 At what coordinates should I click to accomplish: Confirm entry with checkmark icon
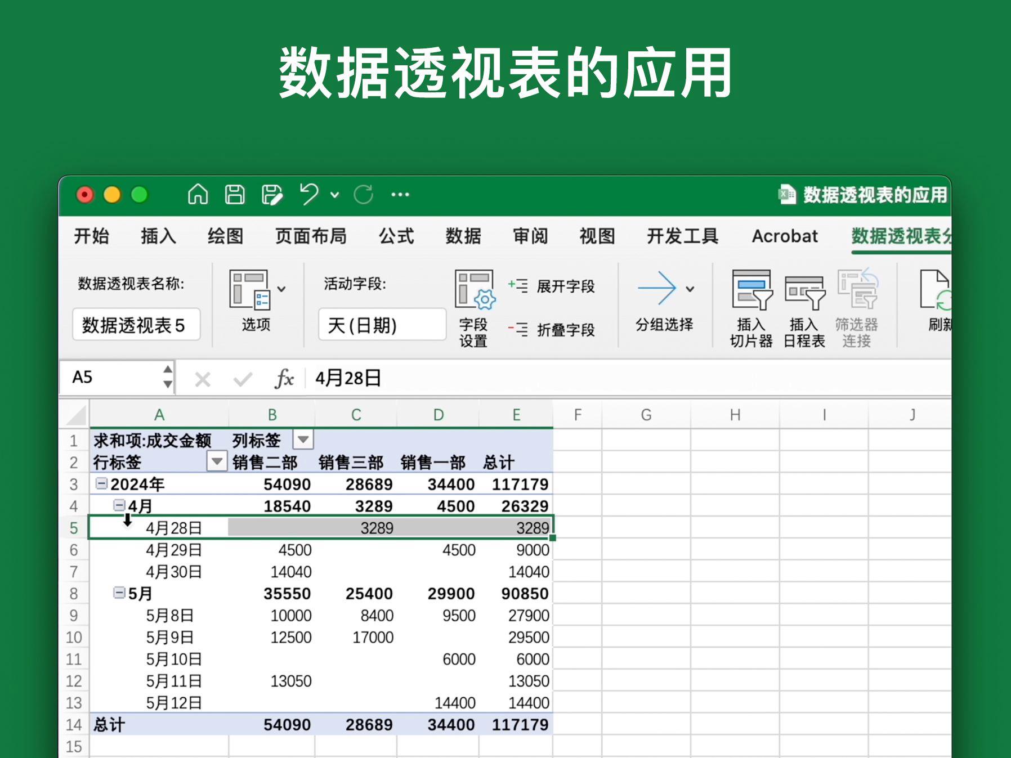click(243, 379)
